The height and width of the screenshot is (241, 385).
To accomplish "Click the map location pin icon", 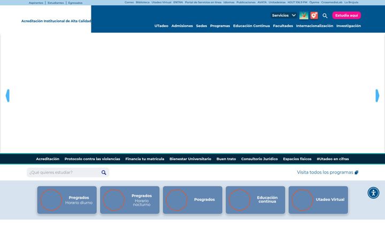I will coord(314,16).
